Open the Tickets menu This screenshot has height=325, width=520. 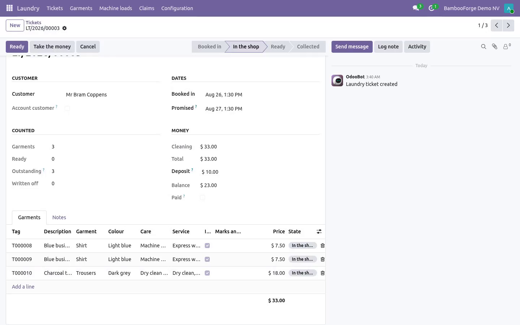[55, 8]
